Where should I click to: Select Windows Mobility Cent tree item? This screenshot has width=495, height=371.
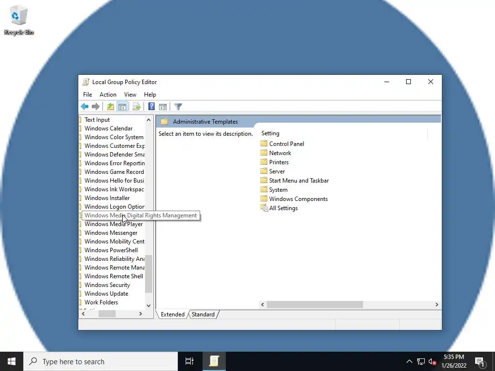pos(114,242)
